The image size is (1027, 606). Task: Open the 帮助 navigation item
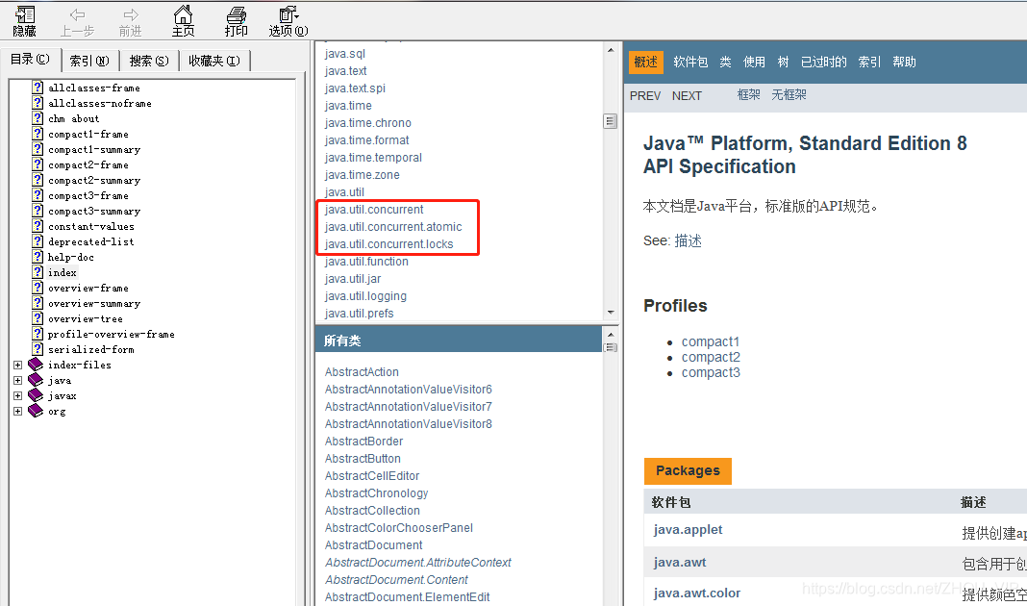pos(905,62)
